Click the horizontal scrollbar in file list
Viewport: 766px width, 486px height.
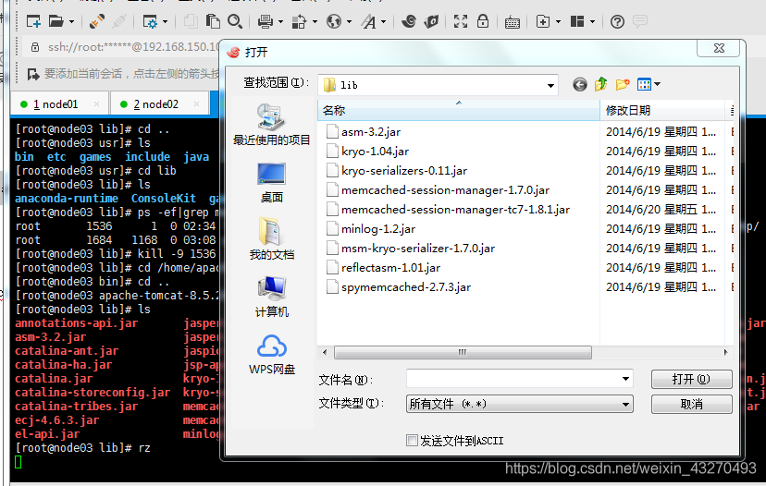(x=463, y=352)
